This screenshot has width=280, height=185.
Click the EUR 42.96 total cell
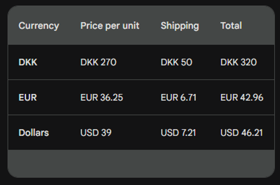point(242,98)
